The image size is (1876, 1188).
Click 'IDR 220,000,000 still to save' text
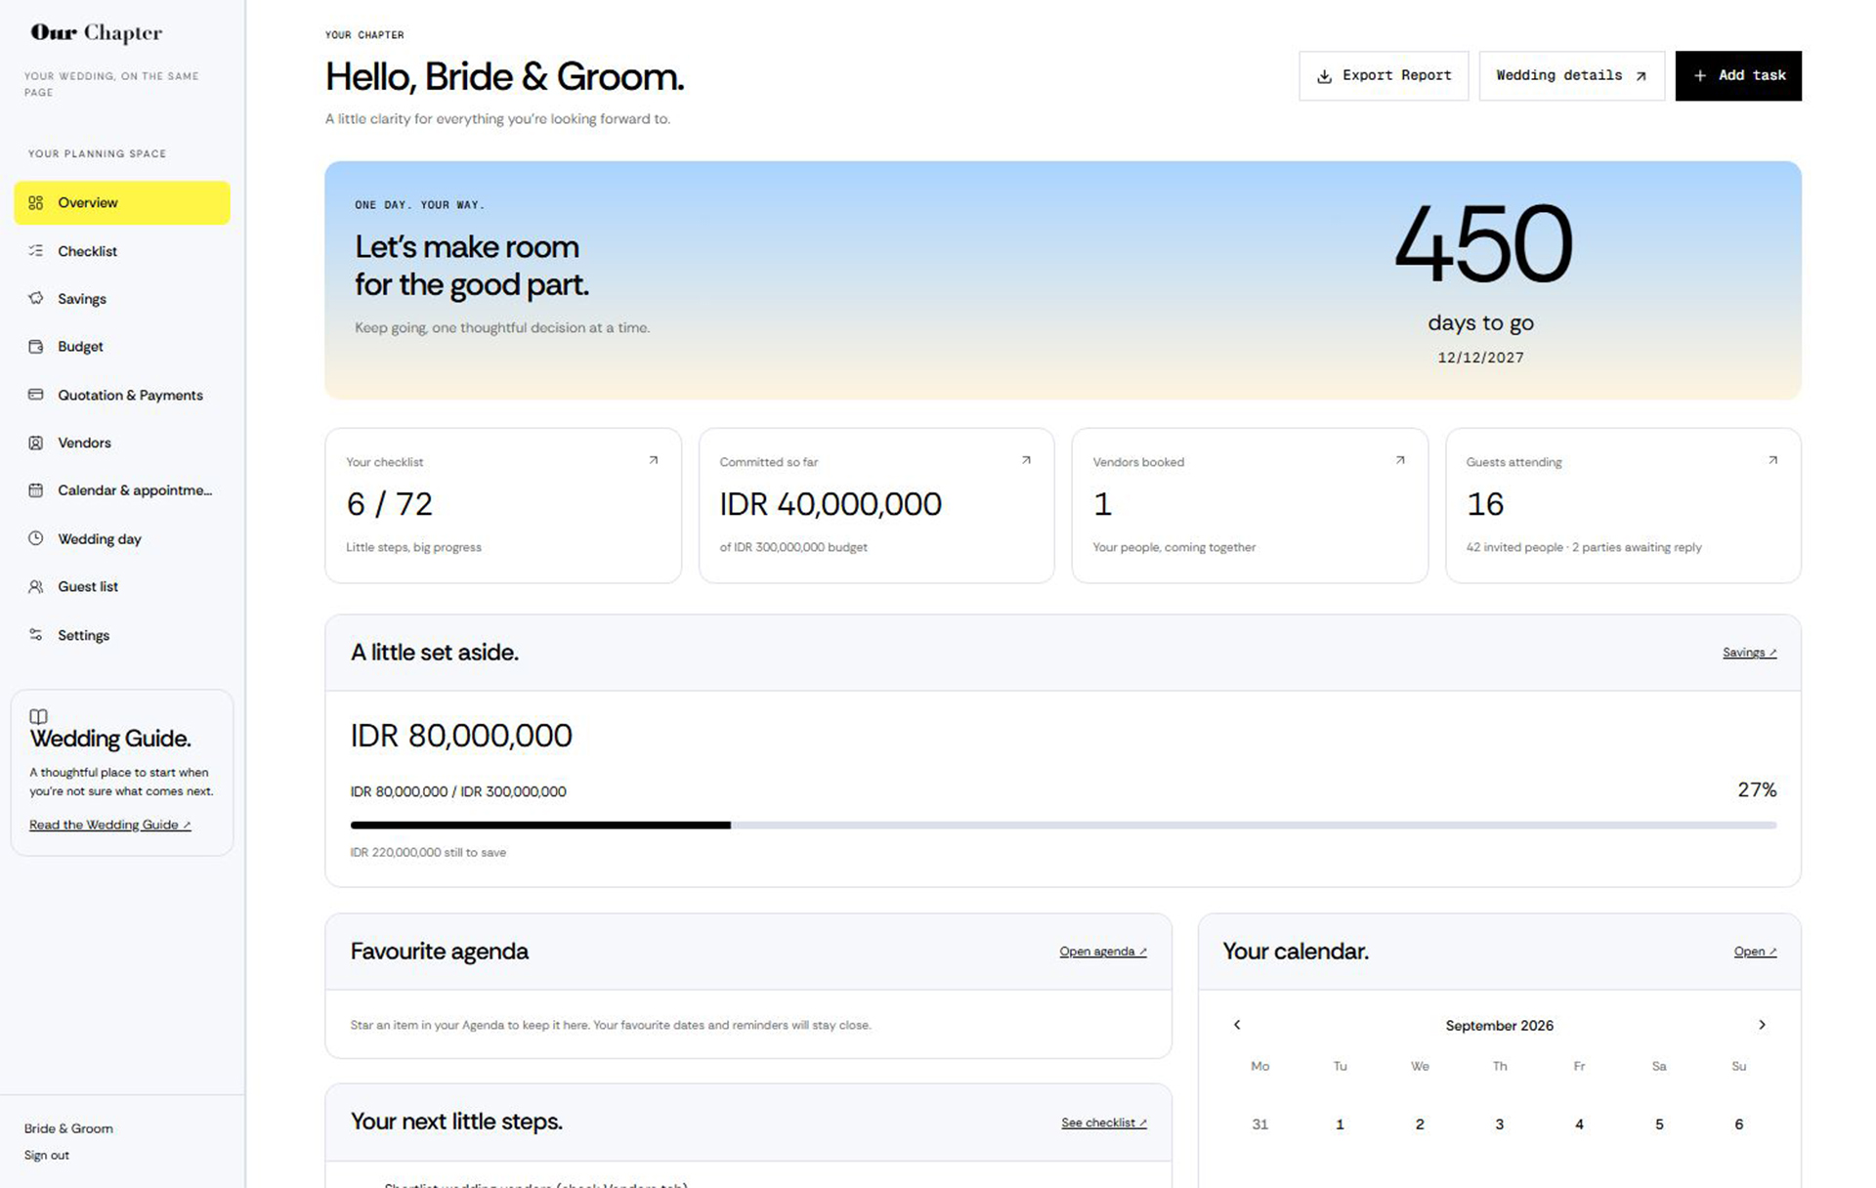click(428, 853)
